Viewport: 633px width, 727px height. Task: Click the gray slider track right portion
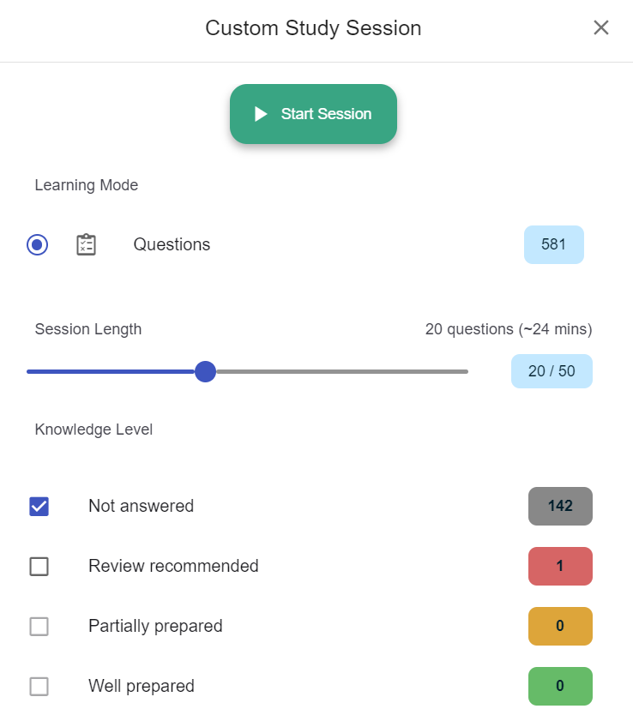point(343,371)
